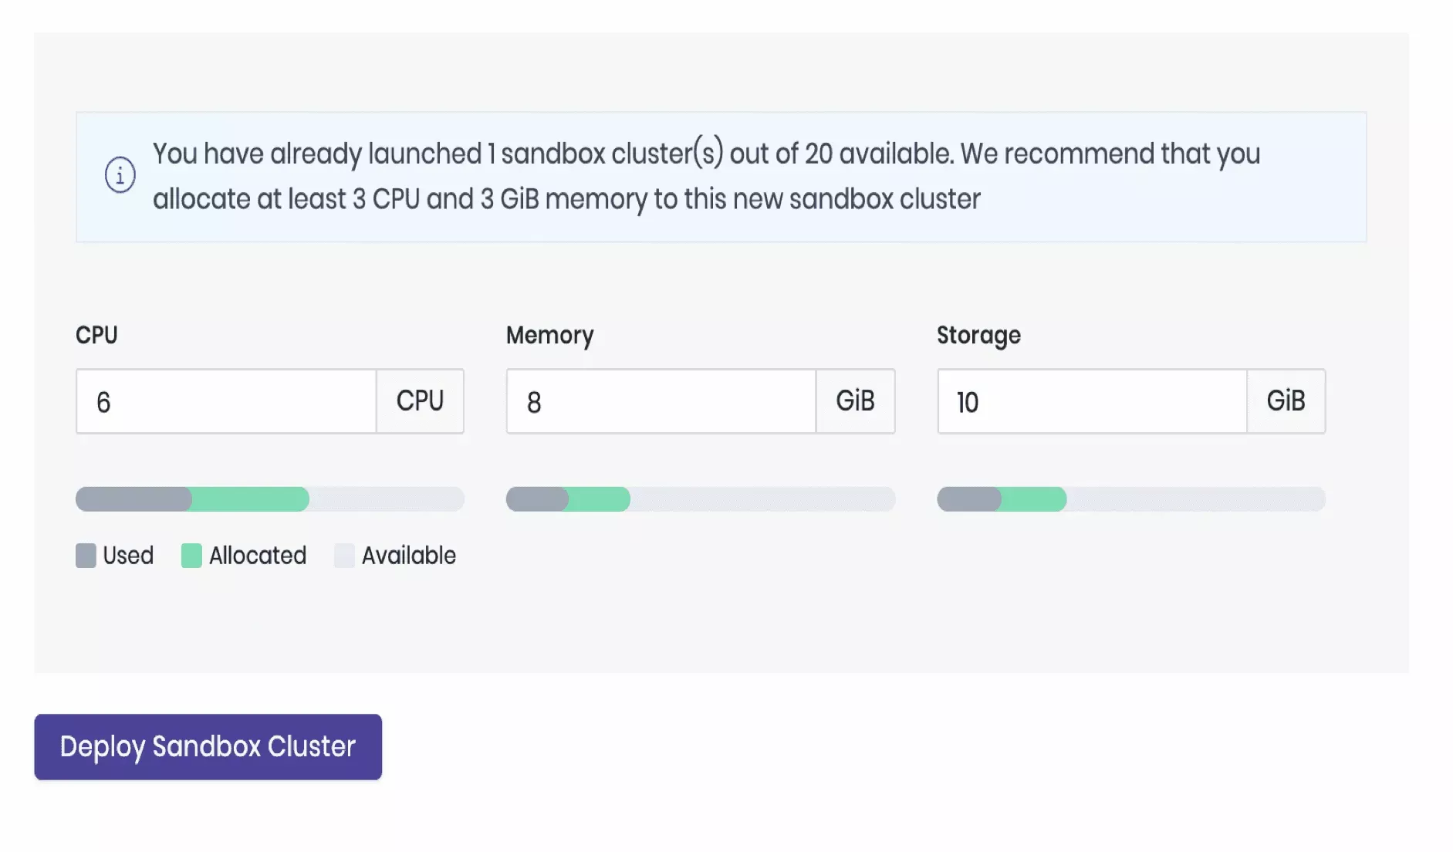
Task: Click the Used legend label
Action: pyautogui.click(x=128, y=556)
